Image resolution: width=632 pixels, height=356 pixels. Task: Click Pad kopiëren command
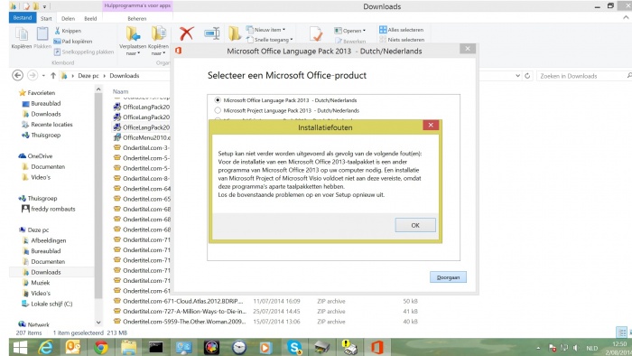pyautogui.click(x=73, y=42)
